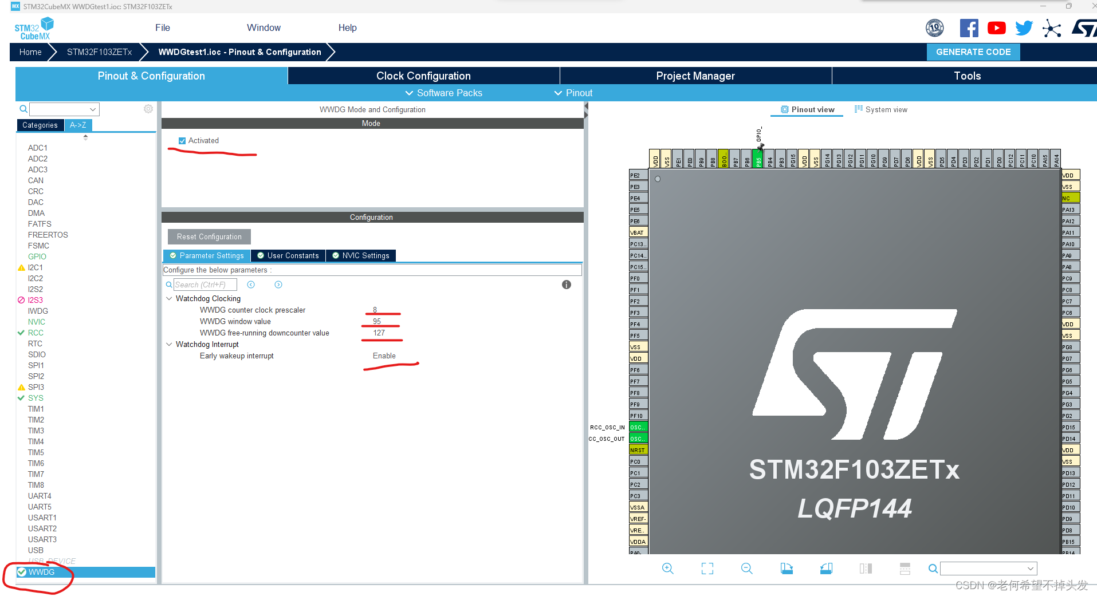Click the GENERATE CODE button
The width and height of the screenshot is (1097, 596).
[973, 52]
